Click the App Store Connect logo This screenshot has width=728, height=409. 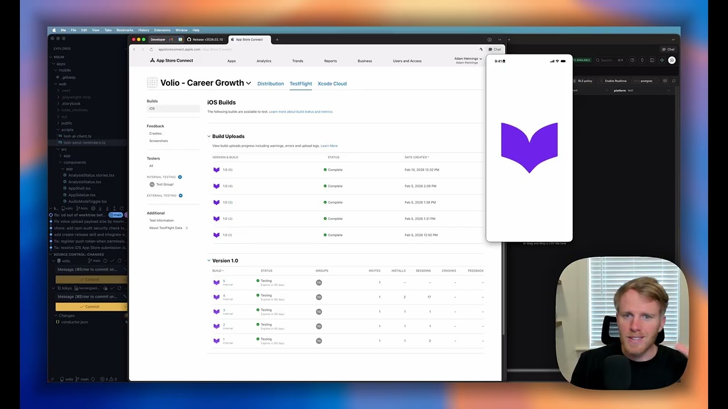[171, 61]
